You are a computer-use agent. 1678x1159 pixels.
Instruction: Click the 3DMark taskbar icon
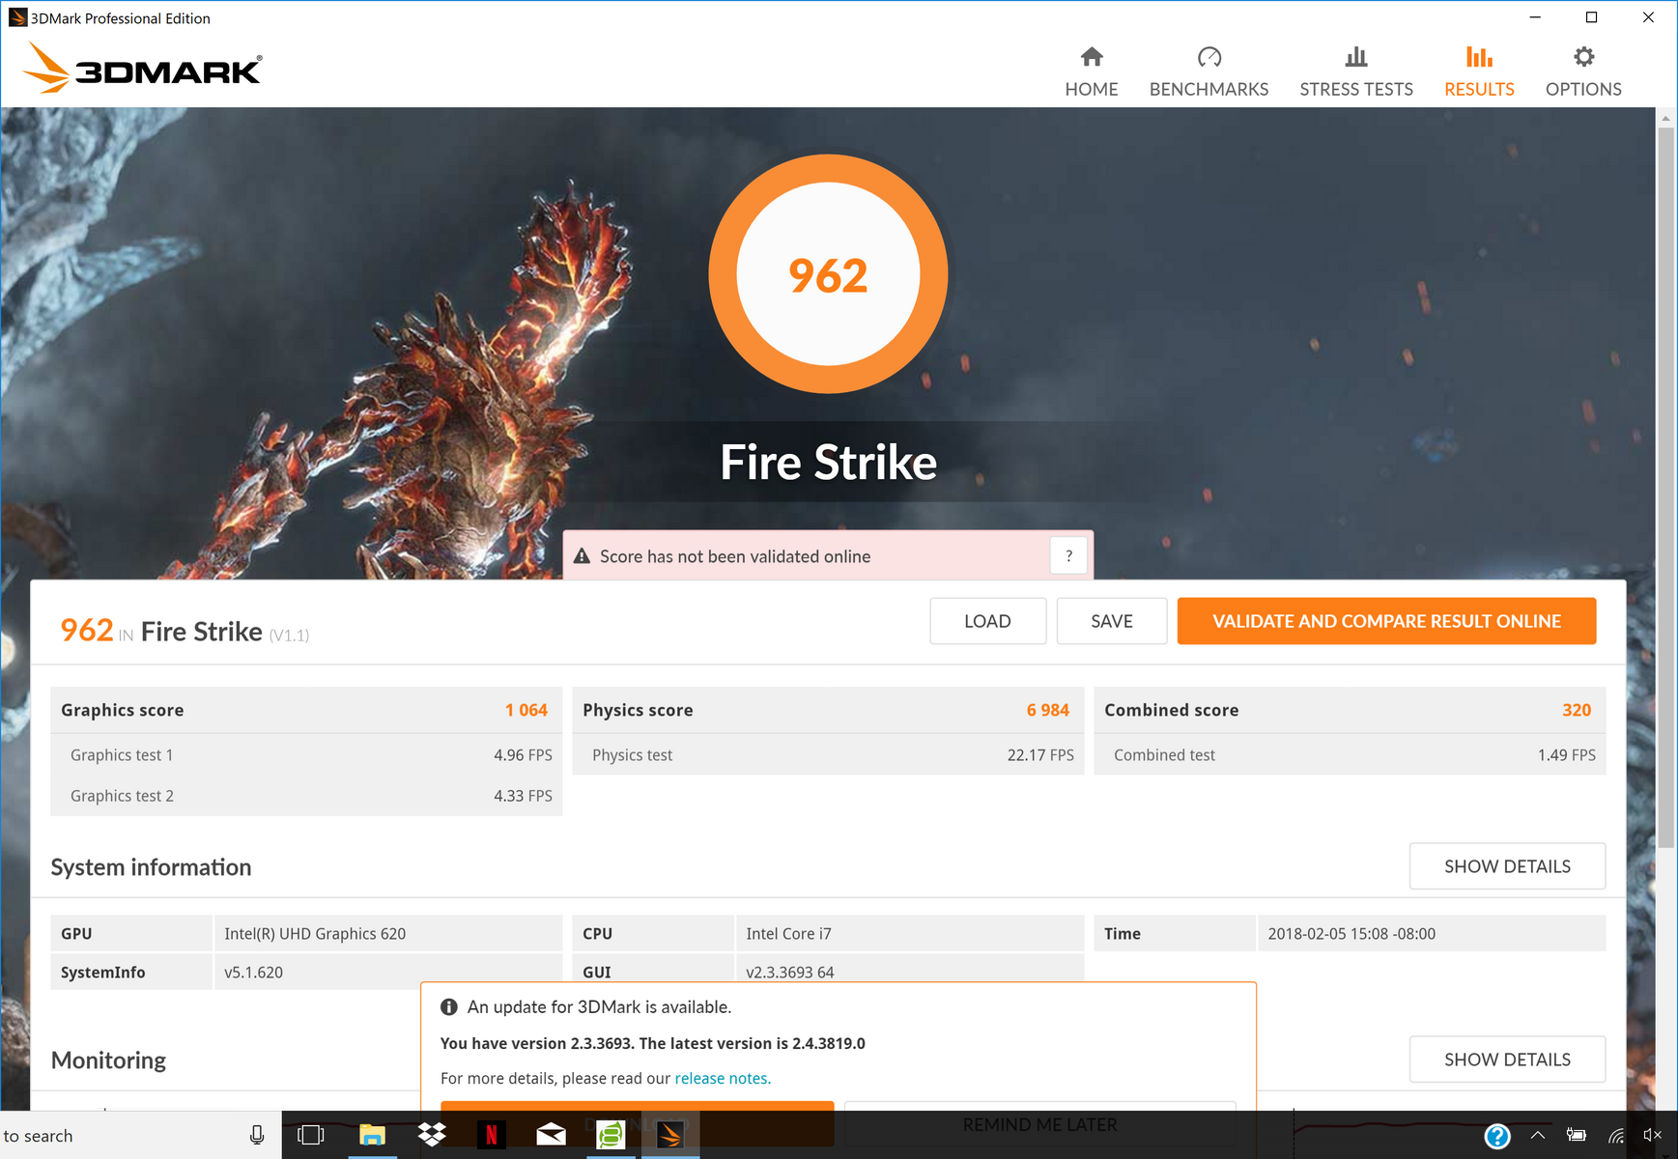coord(670,1135)
